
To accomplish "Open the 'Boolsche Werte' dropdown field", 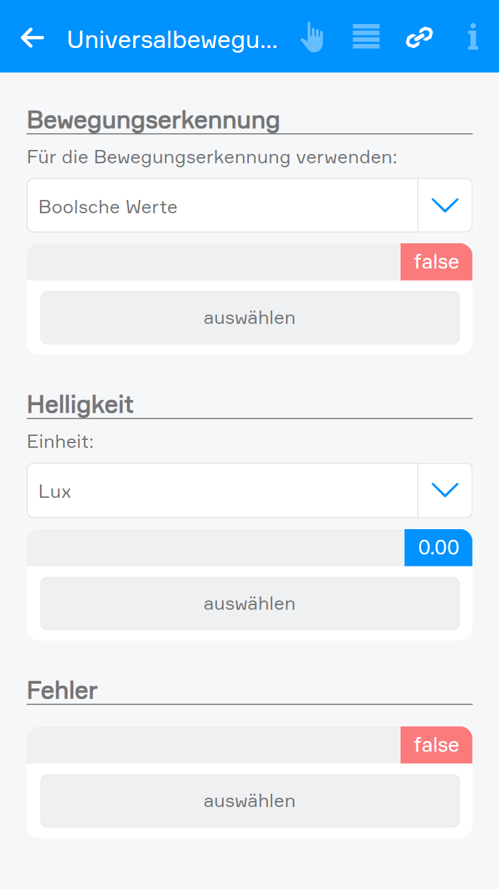I will 222,206.
